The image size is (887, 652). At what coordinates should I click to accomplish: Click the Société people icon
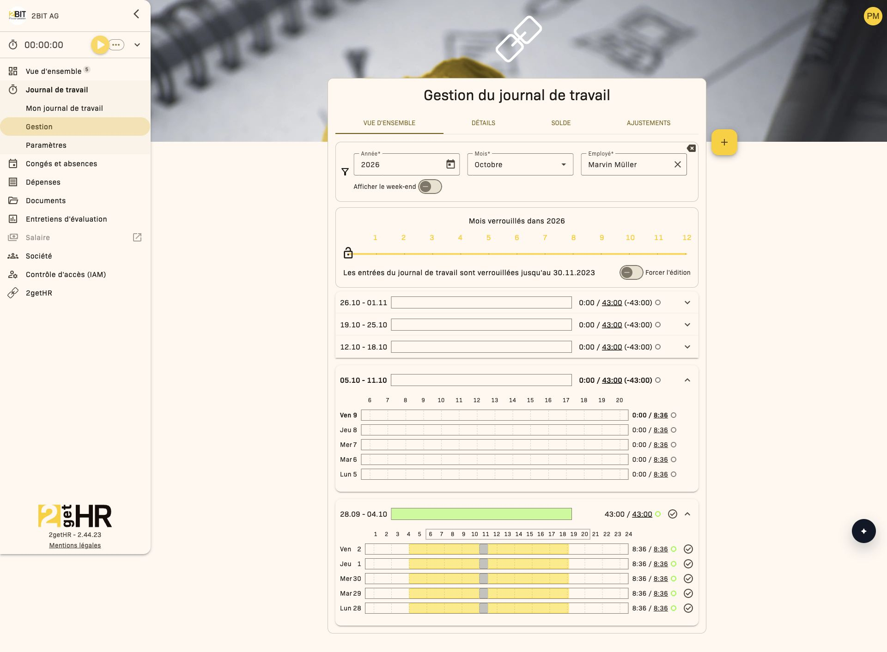(x=13, y=256)
